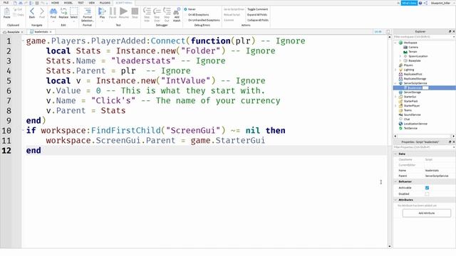456x256 pixels.
Task: Collapse function fold on line 1
Action: 23,41
